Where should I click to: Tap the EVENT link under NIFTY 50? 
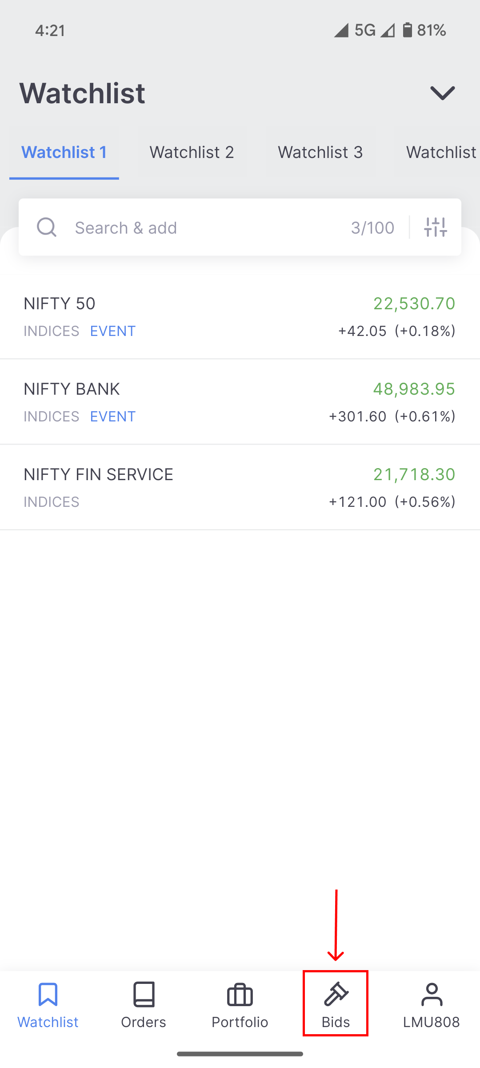coord(113,331)
